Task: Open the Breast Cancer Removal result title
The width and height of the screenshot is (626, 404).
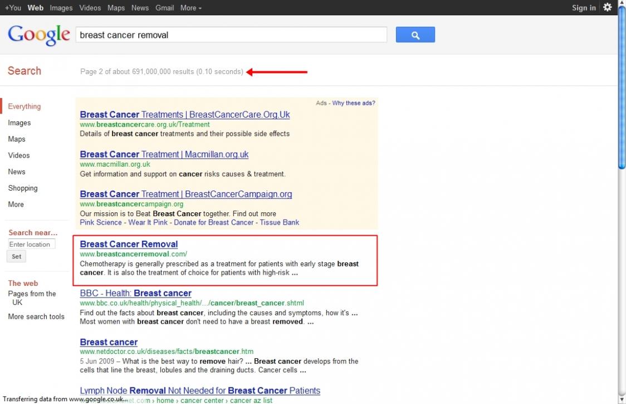Action: [x=129, y=244]
